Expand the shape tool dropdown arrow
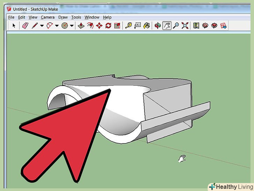254x191 pixels. (72, 26)
